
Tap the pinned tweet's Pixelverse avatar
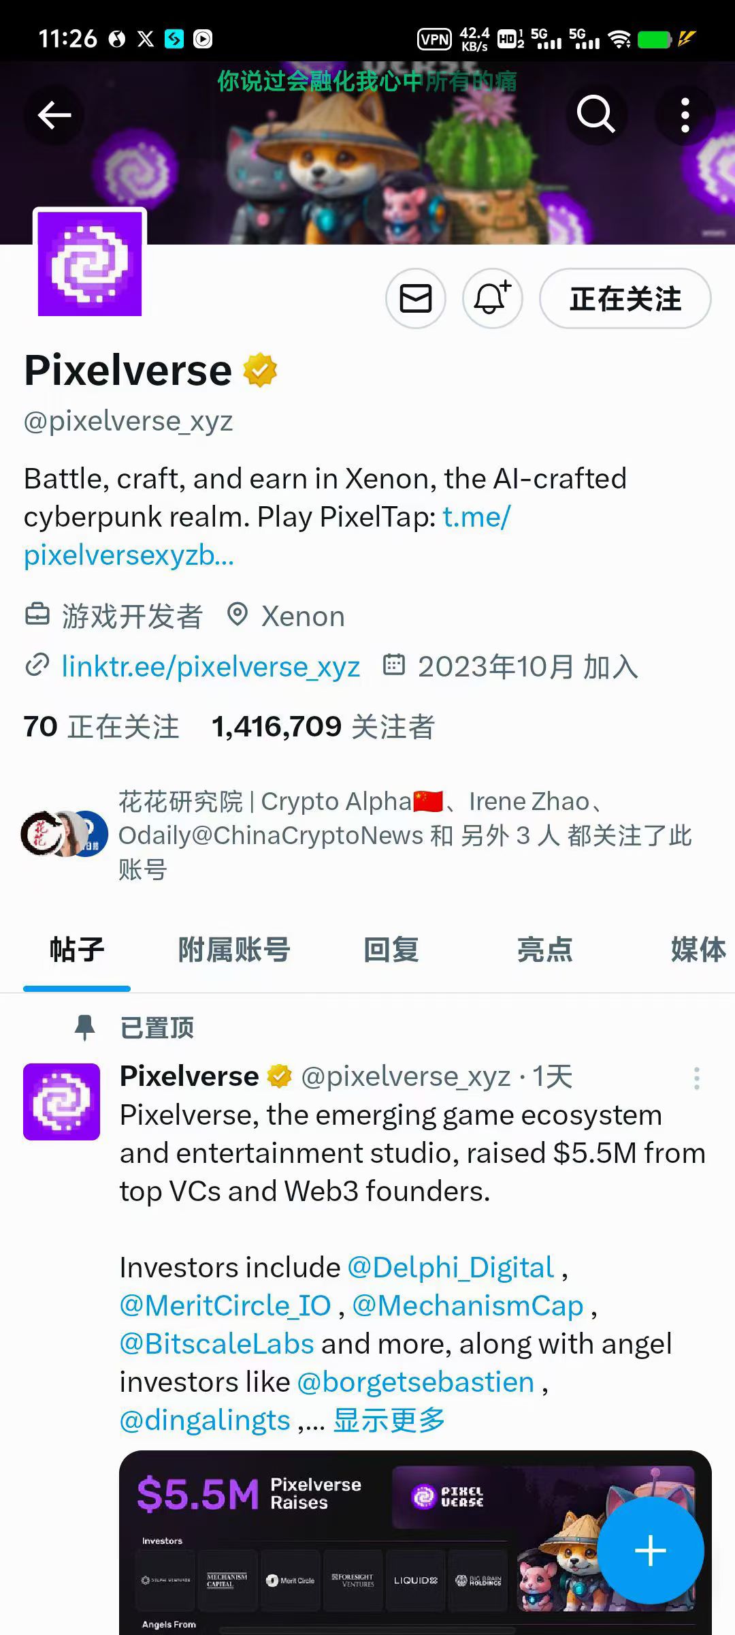[x=62, y=1102]
